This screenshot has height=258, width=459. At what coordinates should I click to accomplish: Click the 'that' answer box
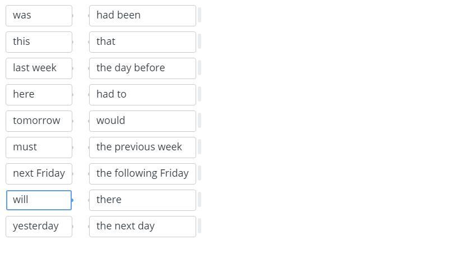(142, 42)
